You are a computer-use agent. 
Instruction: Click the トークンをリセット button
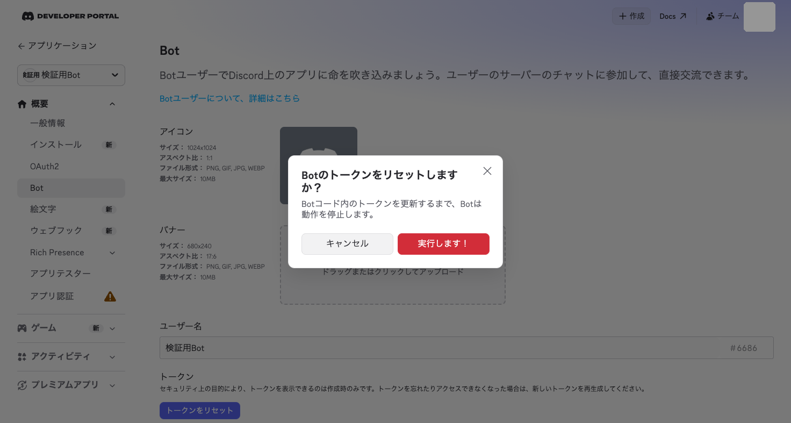coord(200,410)
